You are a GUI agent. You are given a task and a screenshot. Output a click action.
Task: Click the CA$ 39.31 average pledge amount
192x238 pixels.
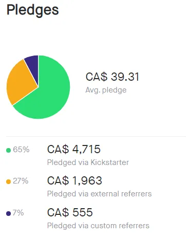point(112,77)
